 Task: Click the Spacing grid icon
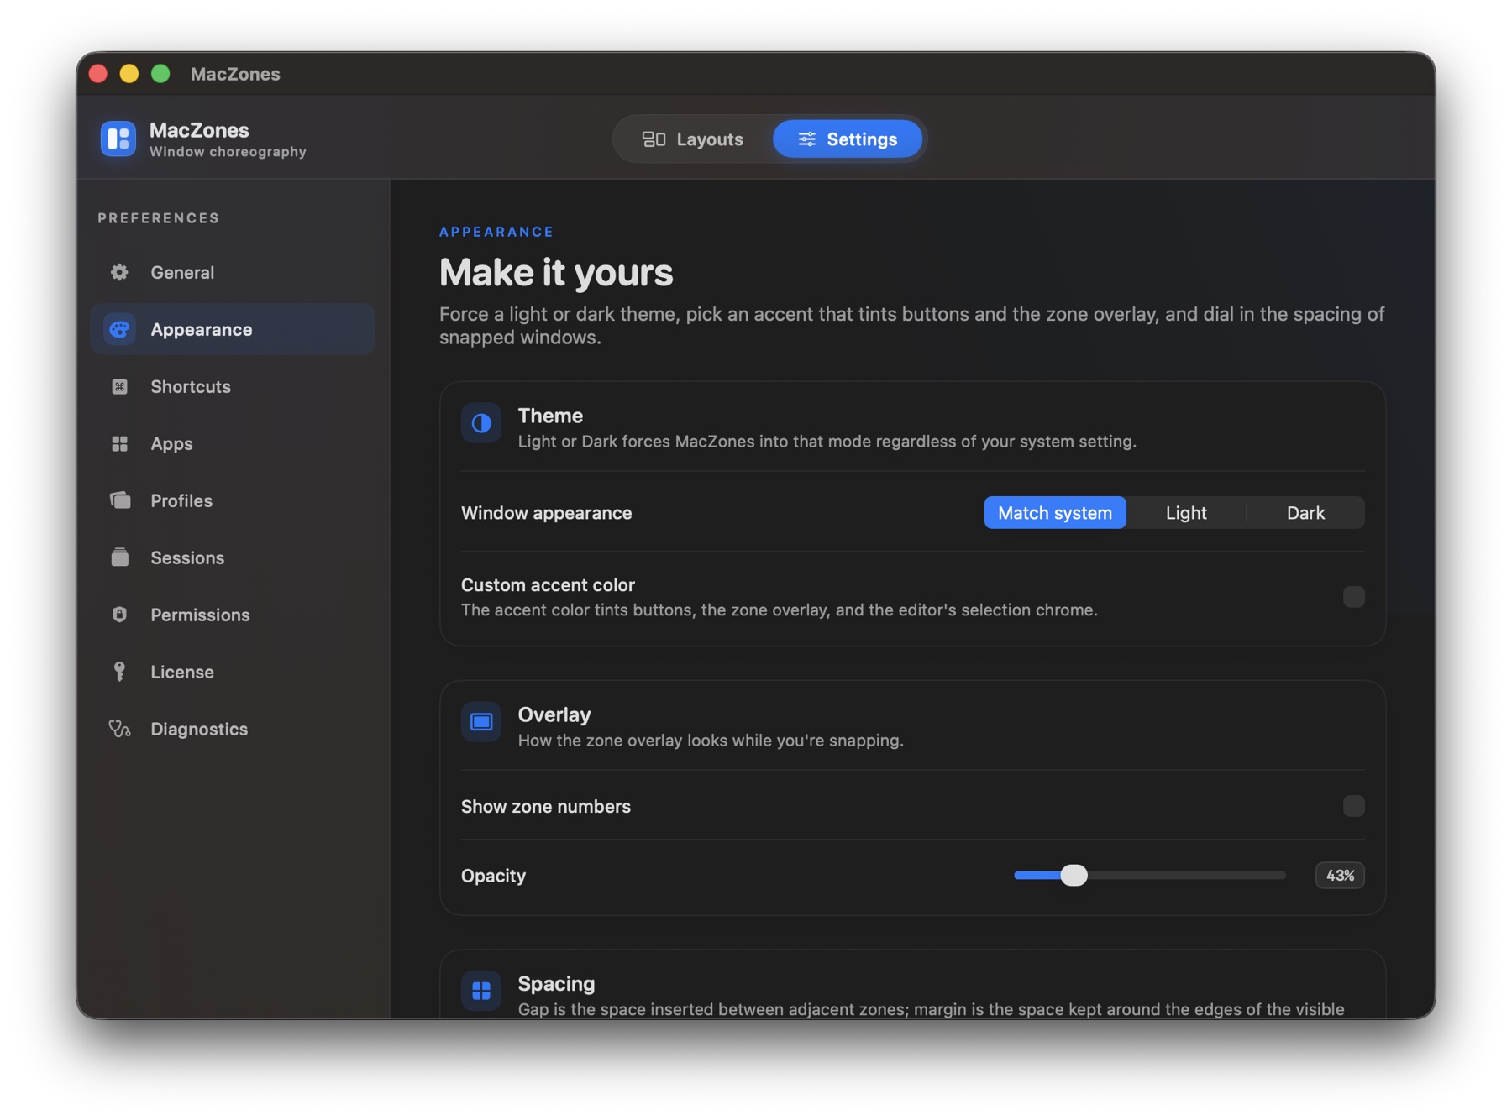click(481, 991)
